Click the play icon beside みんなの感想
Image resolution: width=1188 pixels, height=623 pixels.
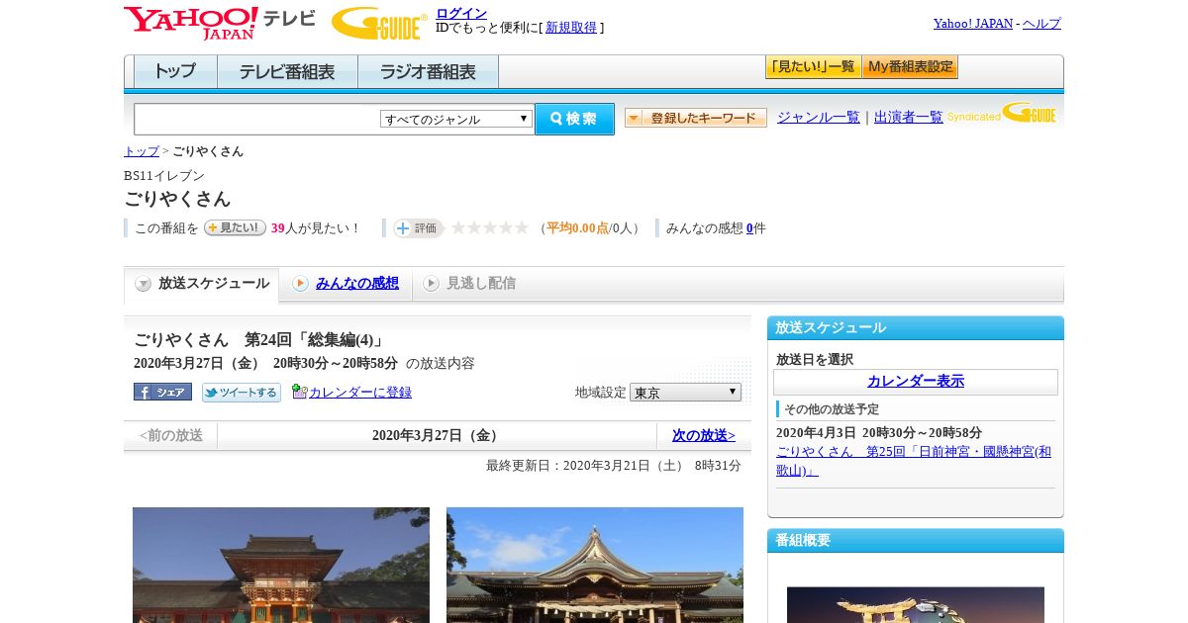[x=300, y=284]
